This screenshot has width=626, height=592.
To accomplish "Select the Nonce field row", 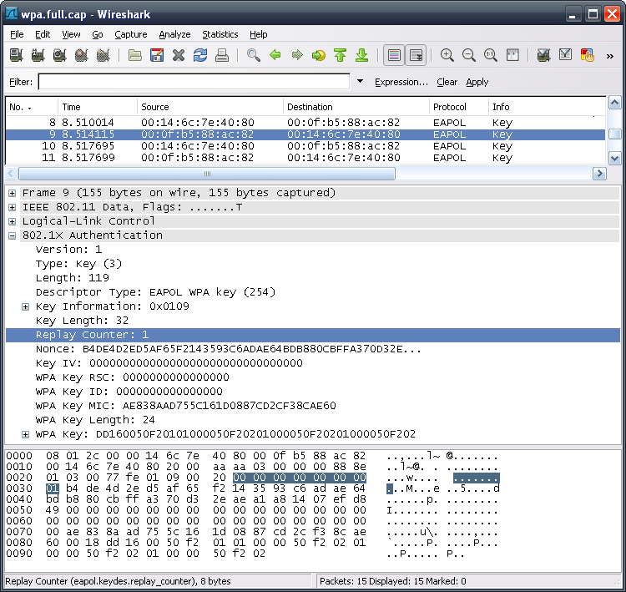I will point(313,349).
